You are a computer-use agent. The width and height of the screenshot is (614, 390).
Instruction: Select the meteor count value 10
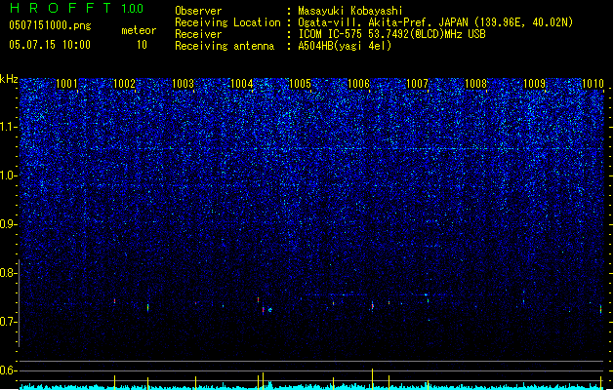coord(142,45)
